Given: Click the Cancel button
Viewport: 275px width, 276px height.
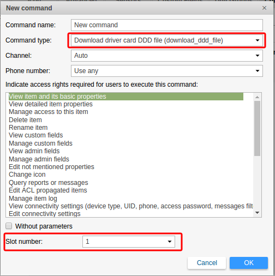Looking at the screenshot, I should pyautogui.click(x=207, y=263).
